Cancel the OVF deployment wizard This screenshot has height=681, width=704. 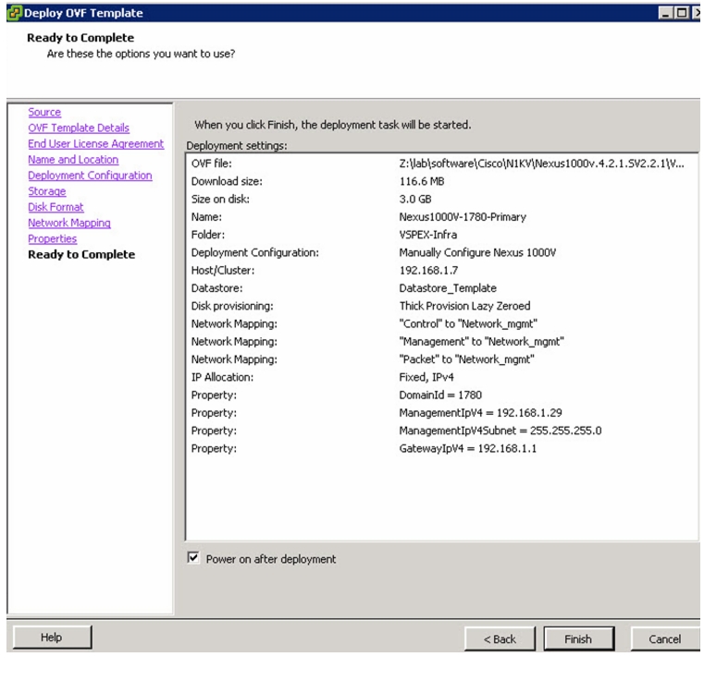point(665,638)
